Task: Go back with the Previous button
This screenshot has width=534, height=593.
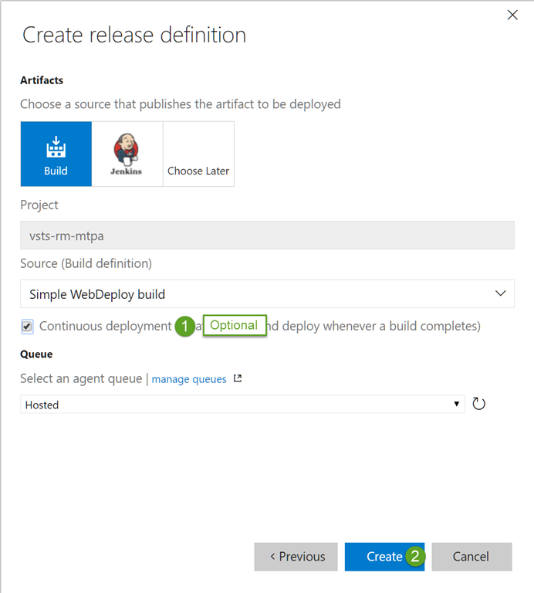Action: 296,556
